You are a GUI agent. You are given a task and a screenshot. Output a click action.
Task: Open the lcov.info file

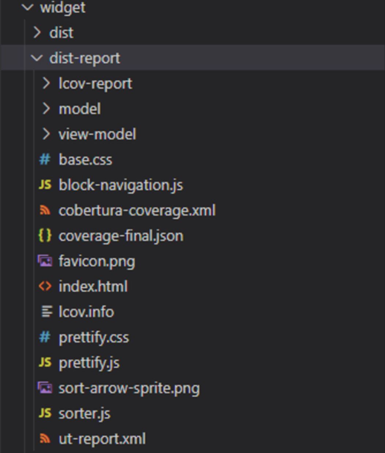point(86,312)
